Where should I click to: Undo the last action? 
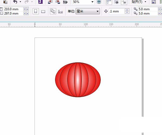[15, 2]
